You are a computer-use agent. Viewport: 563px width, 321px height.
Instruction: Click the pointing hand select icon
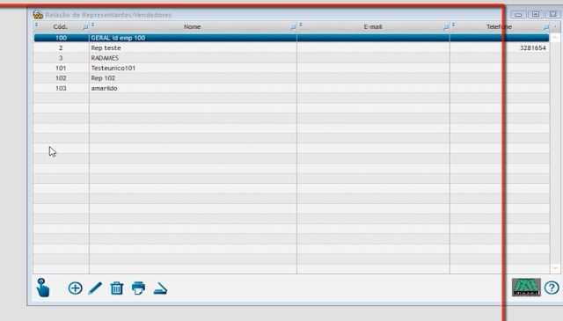(43, 288)
